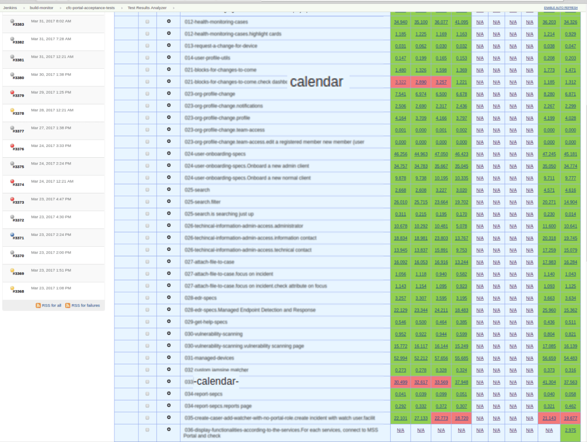The image size is (587, 442).
Task: Go to build-monitor in the breadcrumb
Action: coord(42,8)
